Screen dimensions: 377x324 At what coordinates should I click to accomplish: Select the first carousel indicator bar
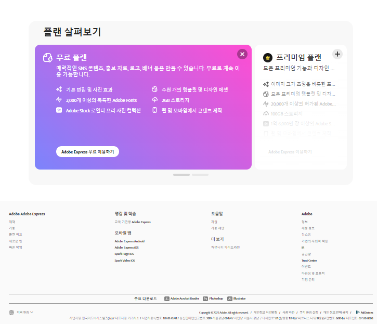181,175
